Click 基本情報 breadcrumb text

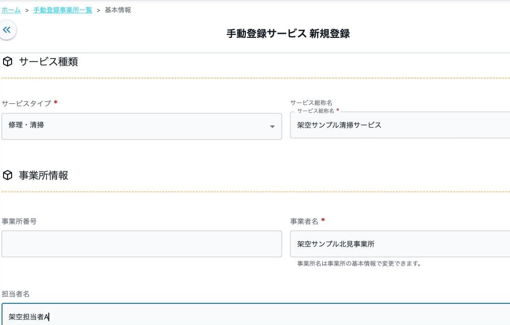pyautogui.click(x=118, y=10)
